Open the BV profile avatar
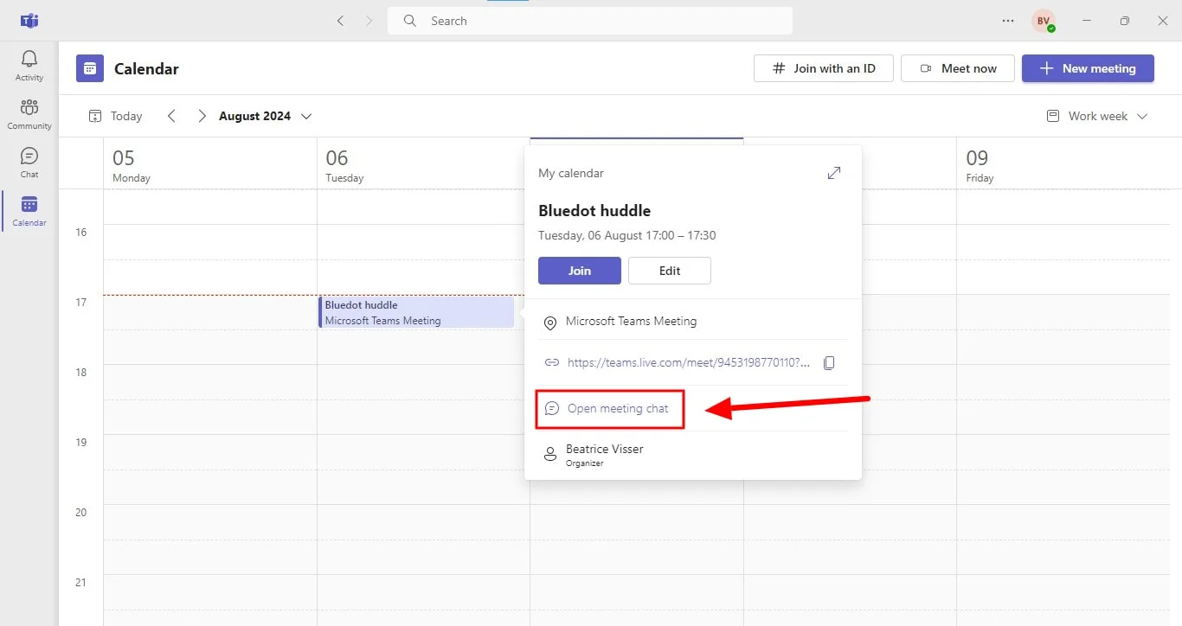Image resolution: width=1182 pixels, height=626 pixels. pos(1044,21)
